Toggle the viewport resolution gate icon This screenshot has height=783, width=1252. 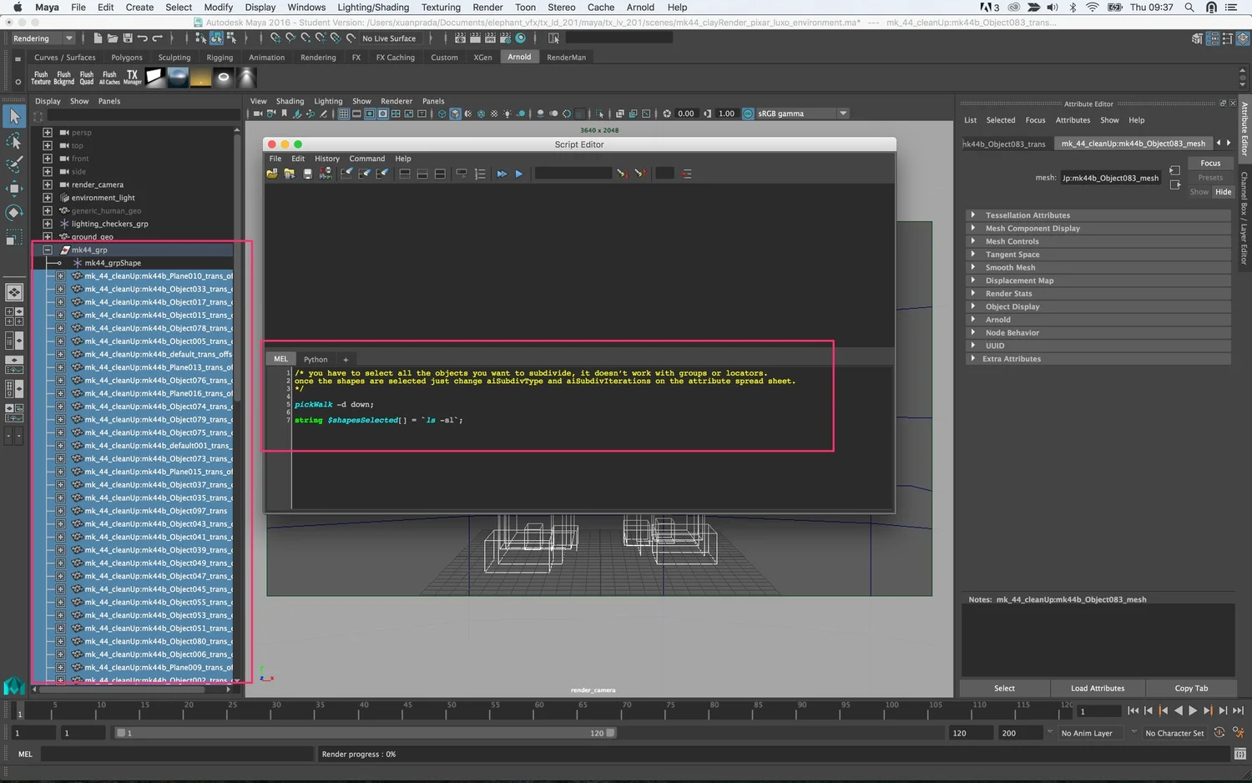(370, 114)
